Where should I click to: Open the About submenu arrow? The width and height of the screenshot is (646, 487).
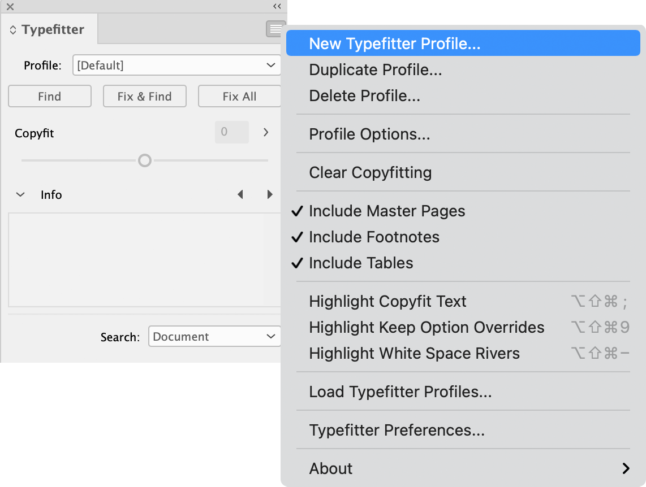click(626, 468)
